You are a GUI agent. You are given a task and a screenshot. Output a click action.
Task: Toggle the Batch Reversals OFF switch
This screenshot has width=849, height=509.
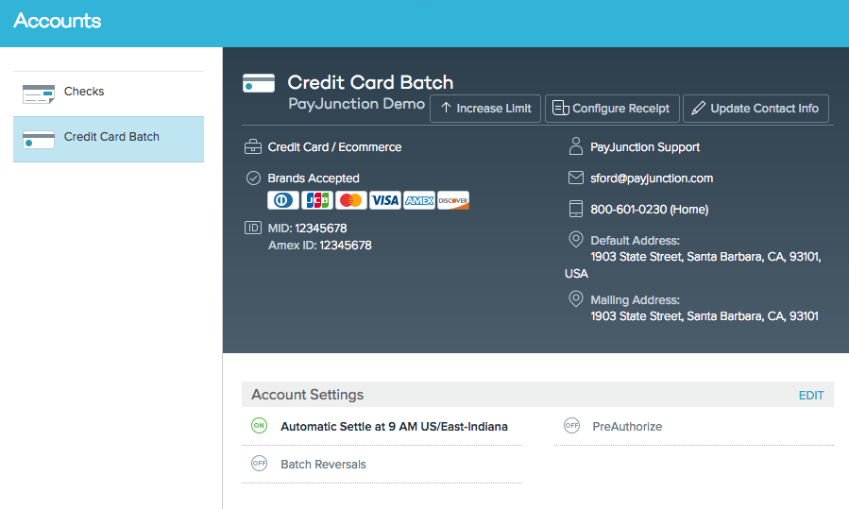tap(260, 464)
